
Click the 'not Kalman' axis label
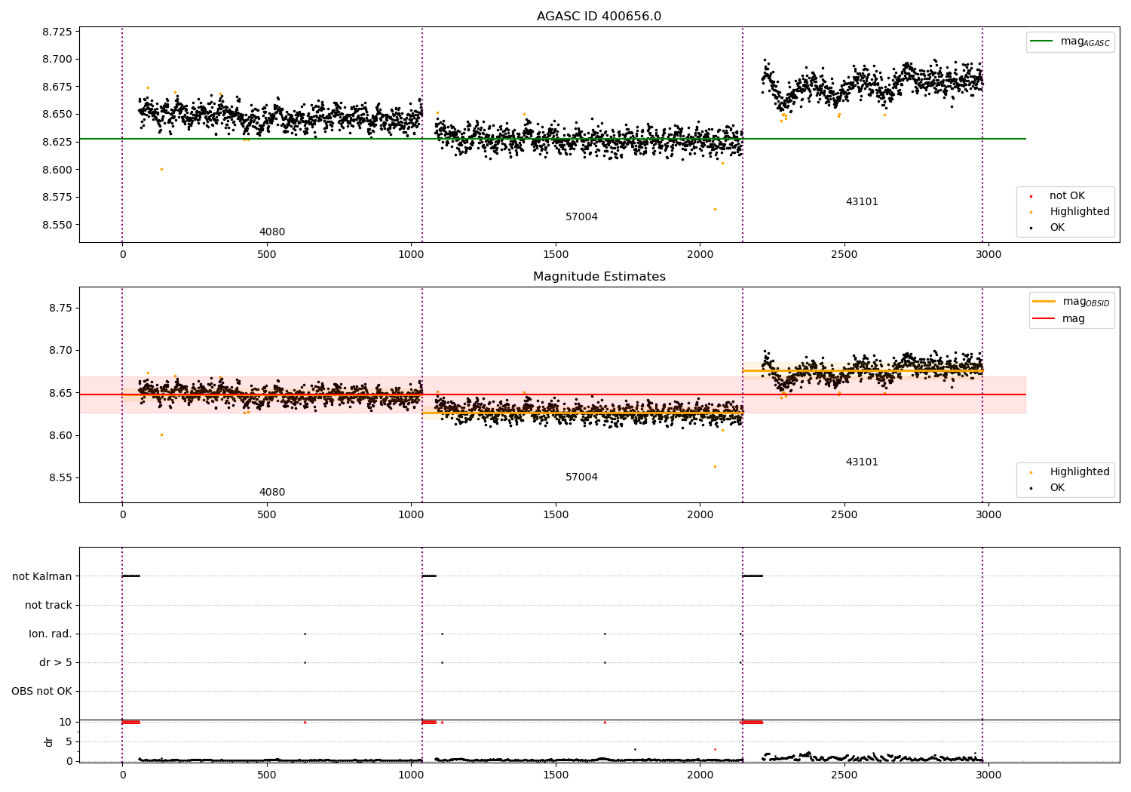point(42,576)
